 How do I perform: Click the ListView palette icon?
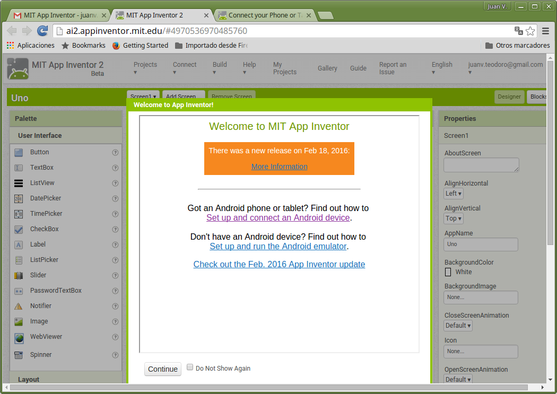pyautogui.click(x=19, y=183)
